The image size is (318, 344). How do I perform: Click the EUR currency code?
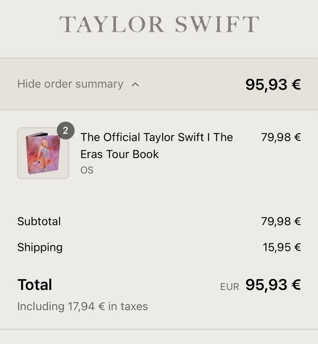coord(230,287)
